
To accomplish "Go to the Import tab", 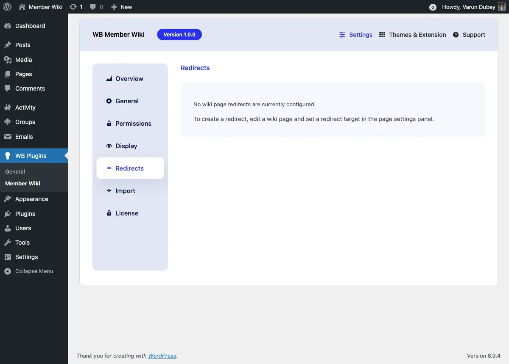I will coord(130,191).
